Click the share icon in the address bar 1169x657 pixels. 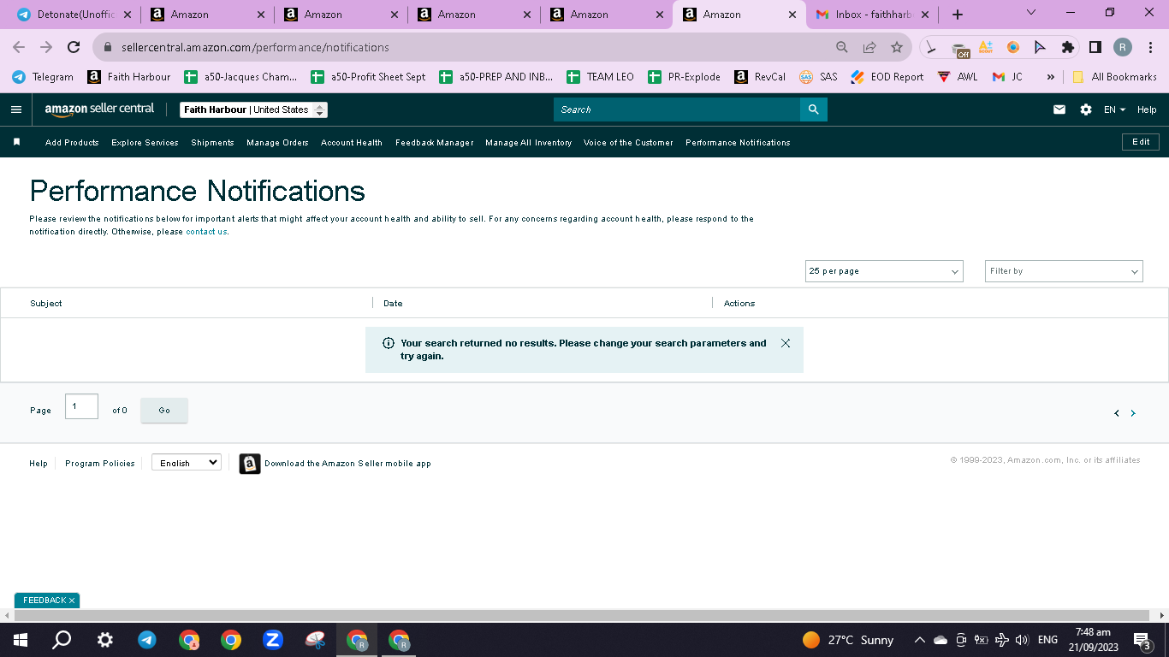[x=869, y=47]
